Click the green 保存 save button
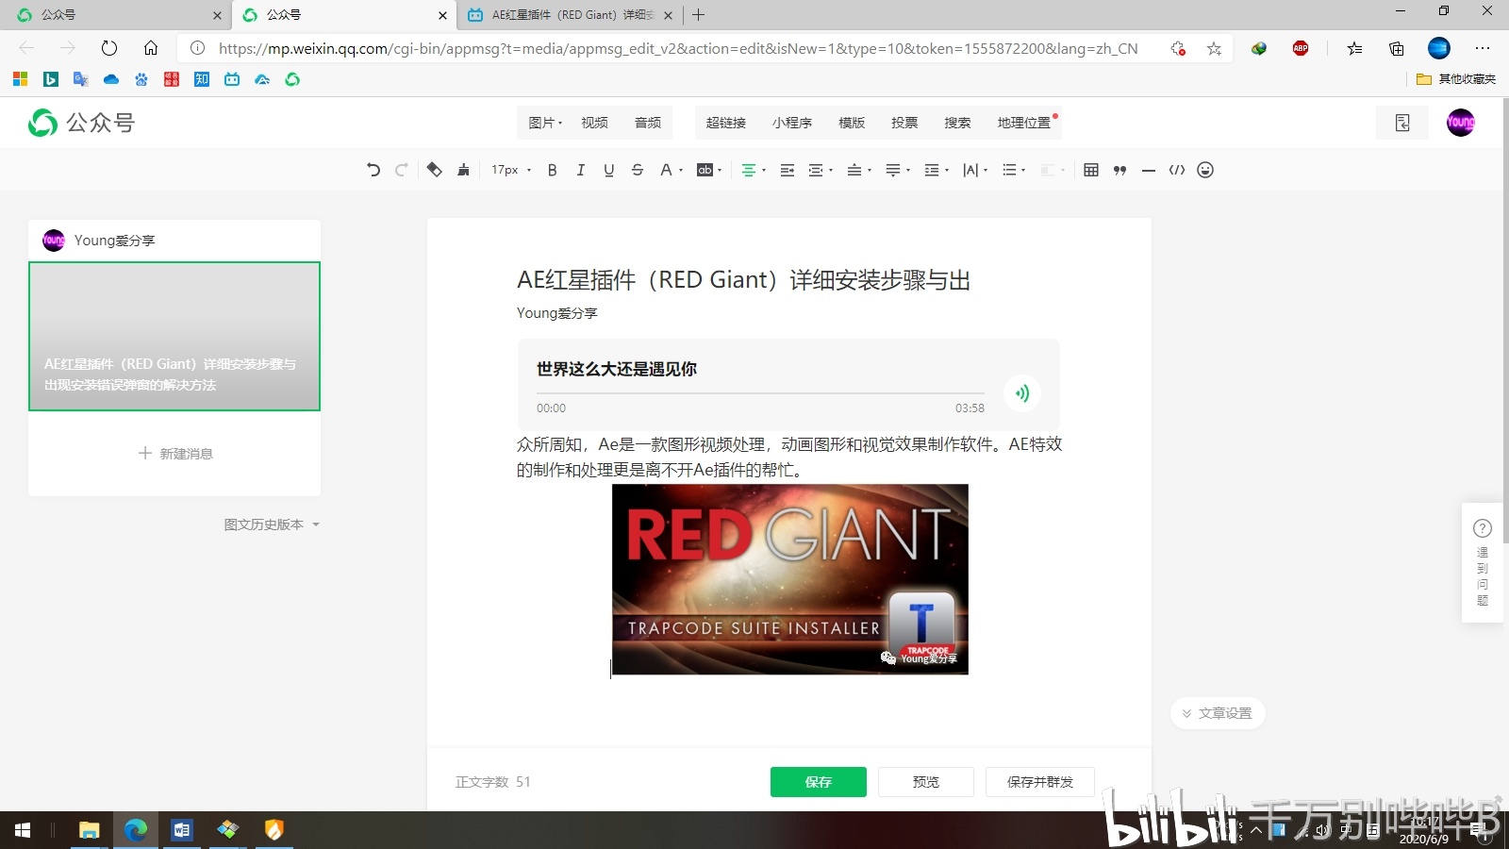Screen dimensions: 1509x849 tap(818, 782)
